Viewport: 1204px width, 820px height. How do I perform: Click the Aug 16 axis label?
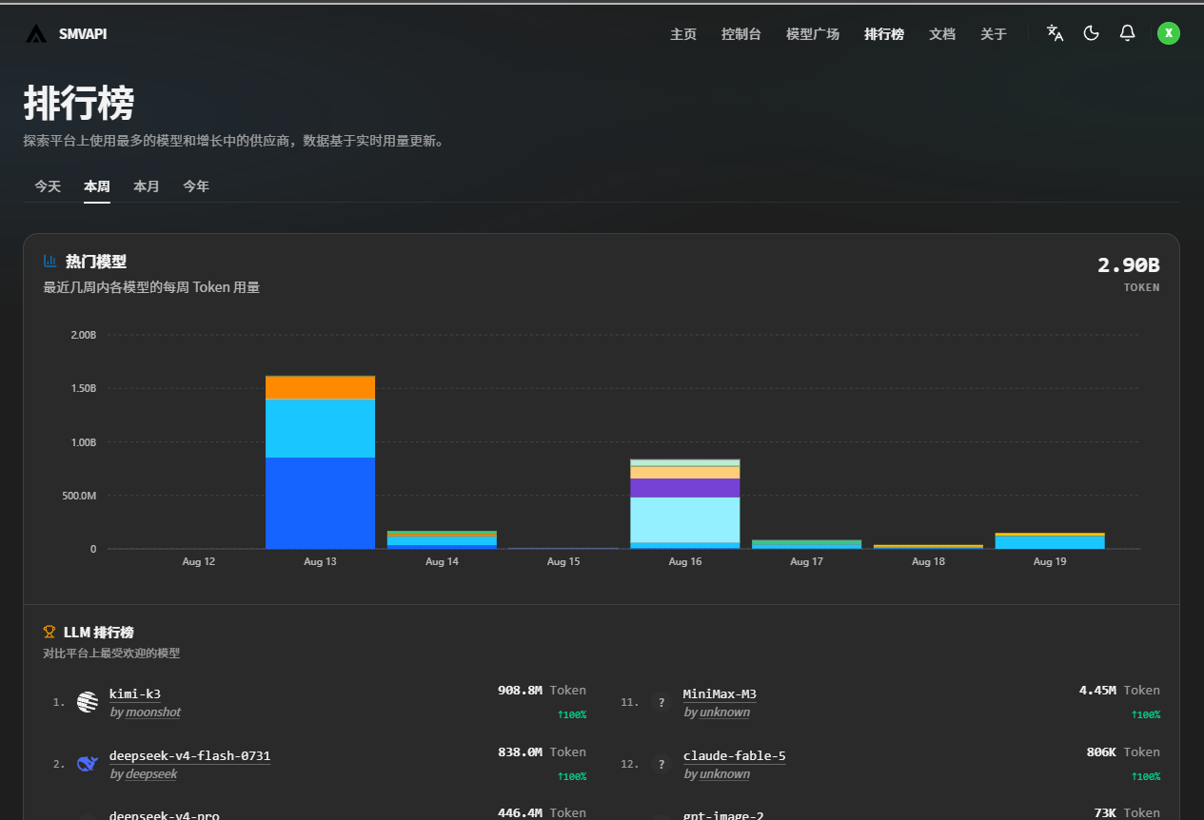pyautogui.click(x=685, y=562)
